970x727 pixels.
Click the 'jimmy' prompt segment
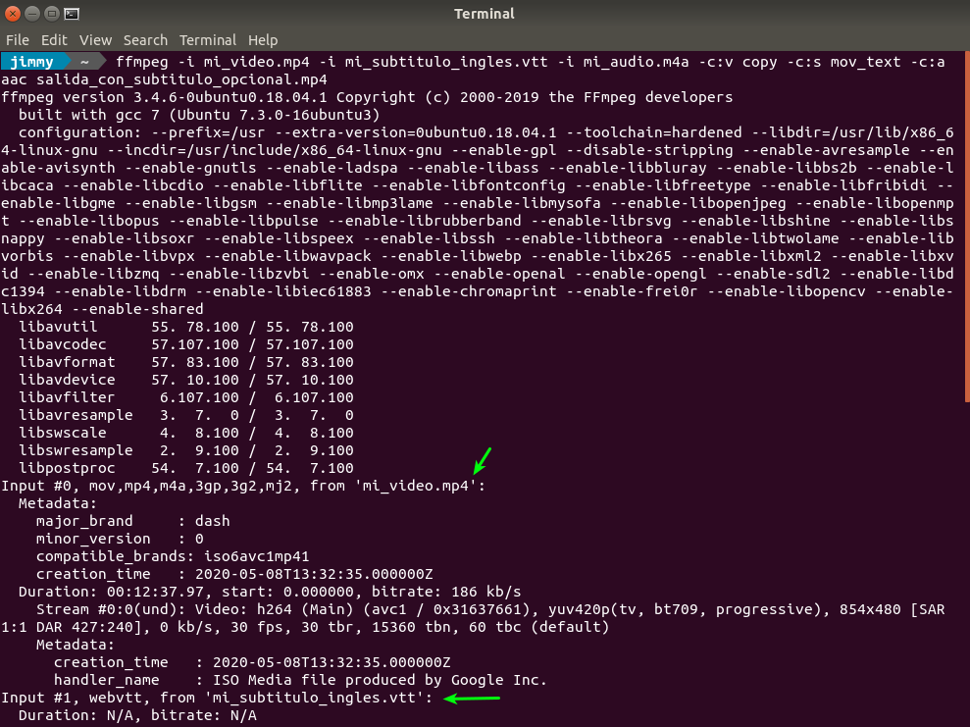click(32, 62)
